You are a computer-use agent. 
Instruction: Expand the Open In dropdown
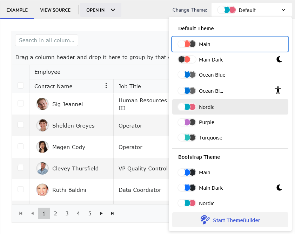tap(101, 10)
